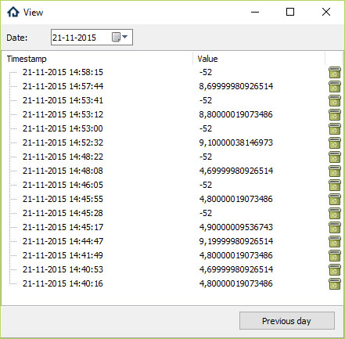Select value 4,90000009536743 in the list
Image resolution: width=345 pixels, height=339 pixels.
[x=236, y=227]
